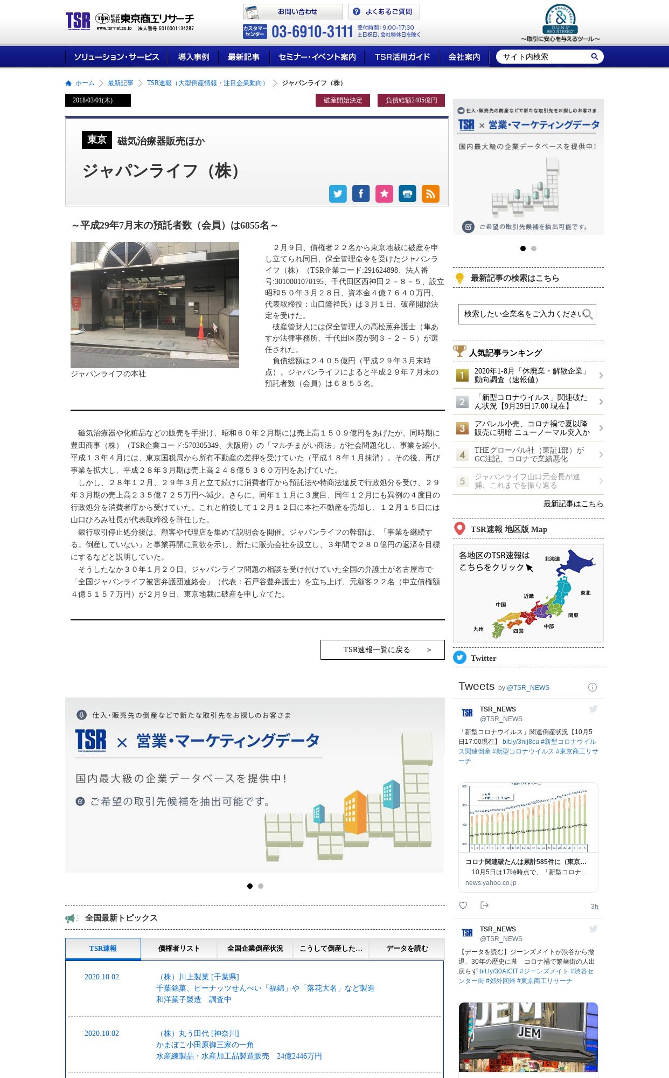Open TSR活用ガイド menu item
Screen dimensions: 669x1078
pyautogui.click(x=402, y=57)
